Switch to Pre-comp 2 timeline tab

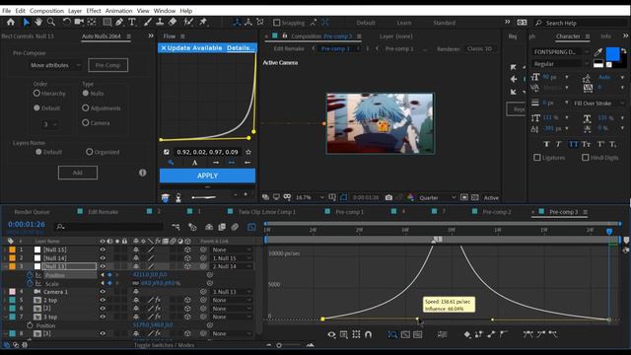pos(497,212)
